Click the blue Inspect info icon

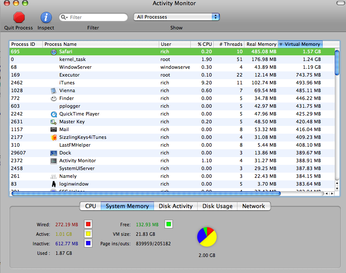coord(46,17)
